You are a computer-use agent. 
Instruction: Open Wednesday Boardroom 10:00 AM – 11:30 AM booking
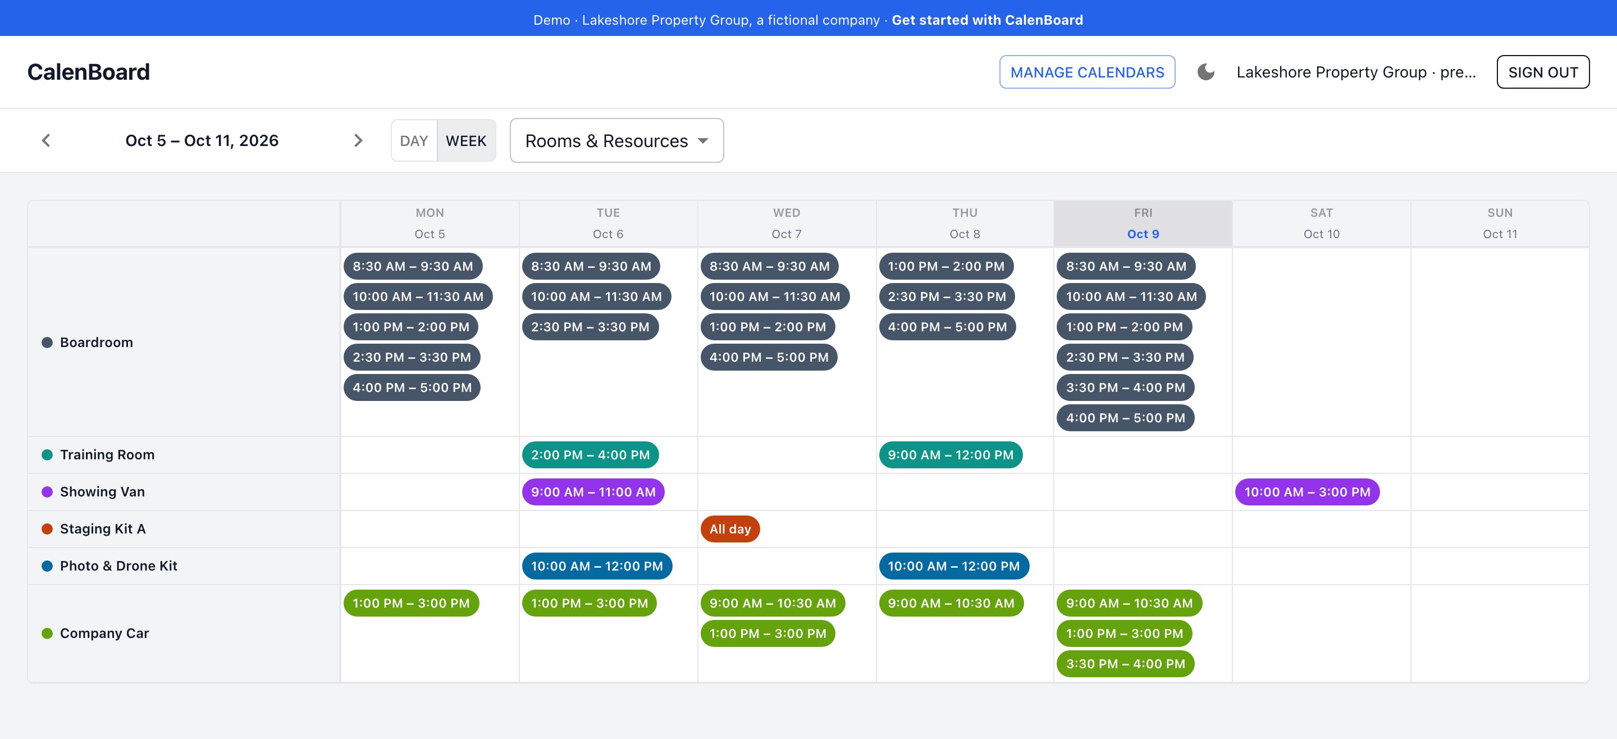pyautogui.click(x=775, y=296)
